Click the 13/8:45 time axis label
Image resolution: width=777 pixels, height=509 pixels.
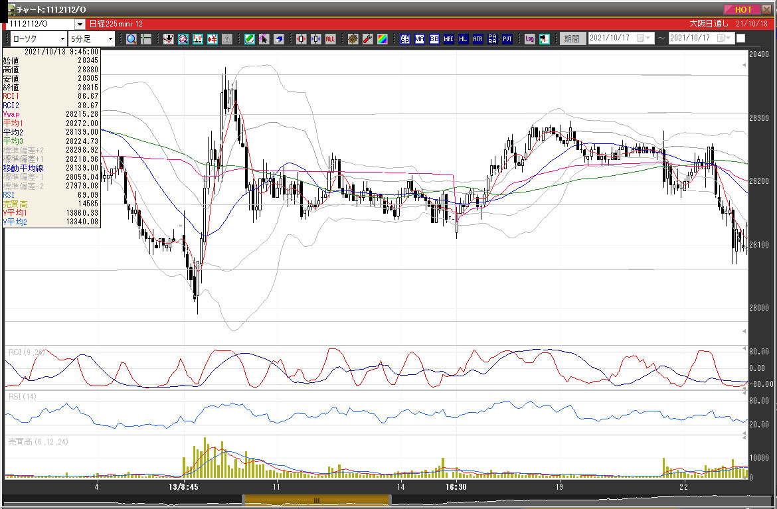pyautogui.click(x=183, y=487)
